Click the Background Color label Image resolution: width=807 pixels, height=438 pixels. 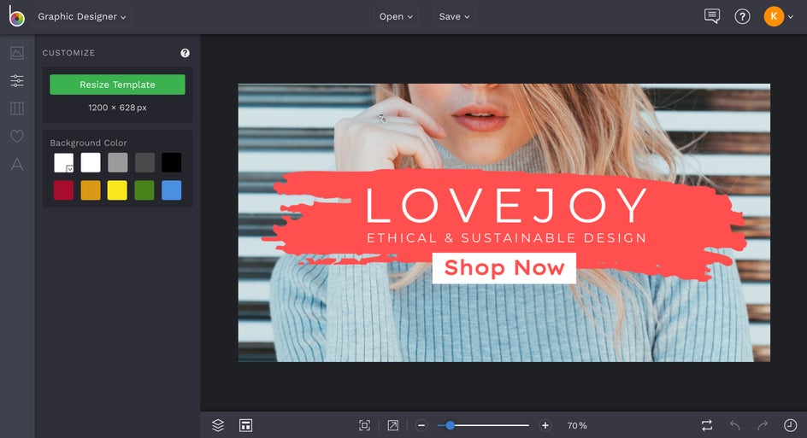tap(89, 143)
